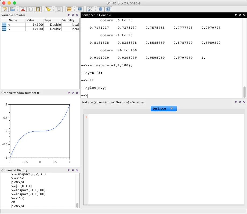Close the test.sce tab
This screenshot has width=247, height=214.
pos(172,108)
